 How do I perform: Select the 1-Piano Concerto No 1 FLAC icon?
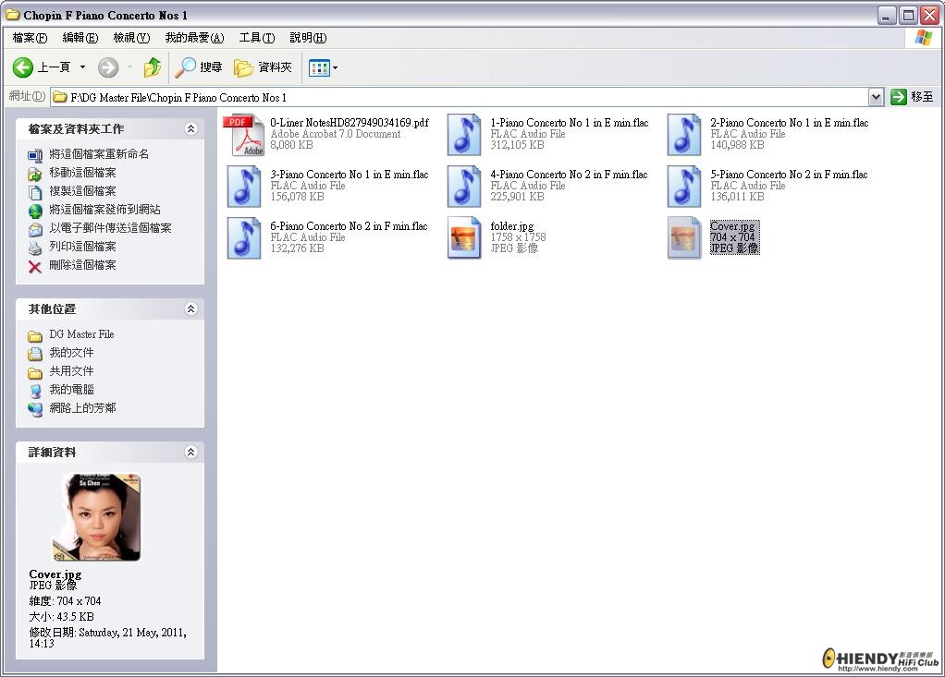coord(464,135)
